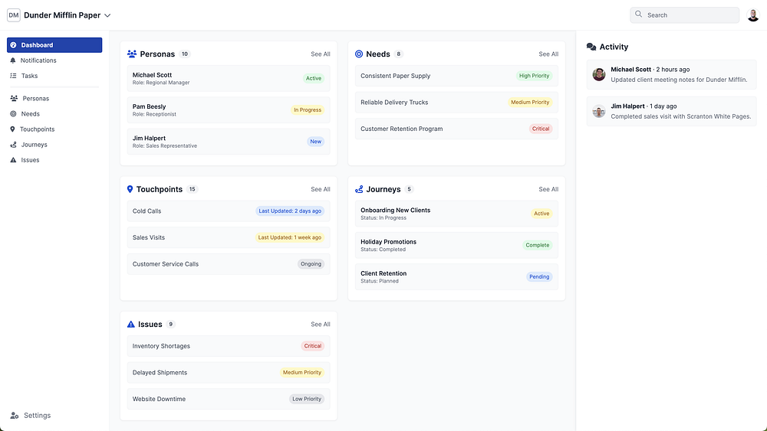Image resolution: width=767 pixels, height=431 pixels.
Task: Open the Customer Service Calls touchpoint
Action: coord(229,264)
